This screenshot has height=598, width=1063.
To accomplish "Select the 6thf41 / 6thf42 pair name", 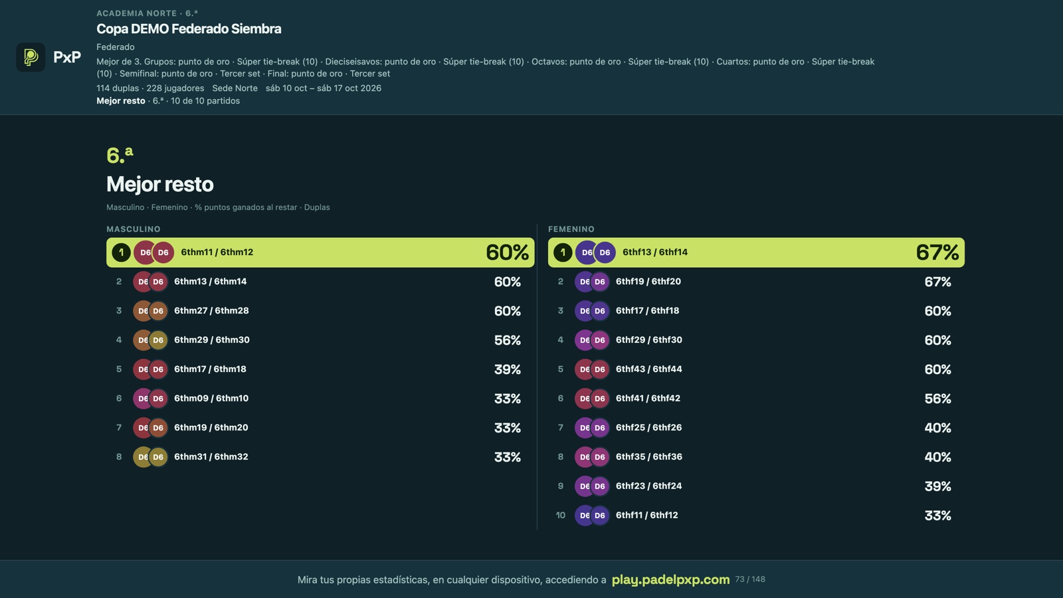I will [648, 399].
